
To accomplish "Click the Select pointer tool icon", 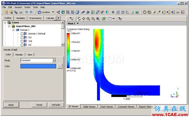I will click(71, 19).
